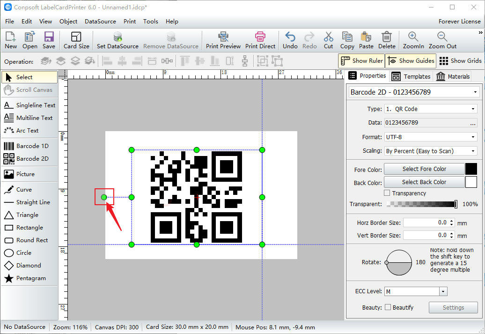
Task: Toggle Show Guides
Action: coord(411,61)
